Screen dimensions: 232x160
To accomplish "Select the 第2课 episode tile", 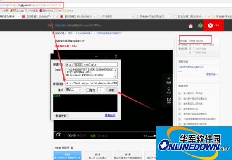I will click(x=98, y=155).
